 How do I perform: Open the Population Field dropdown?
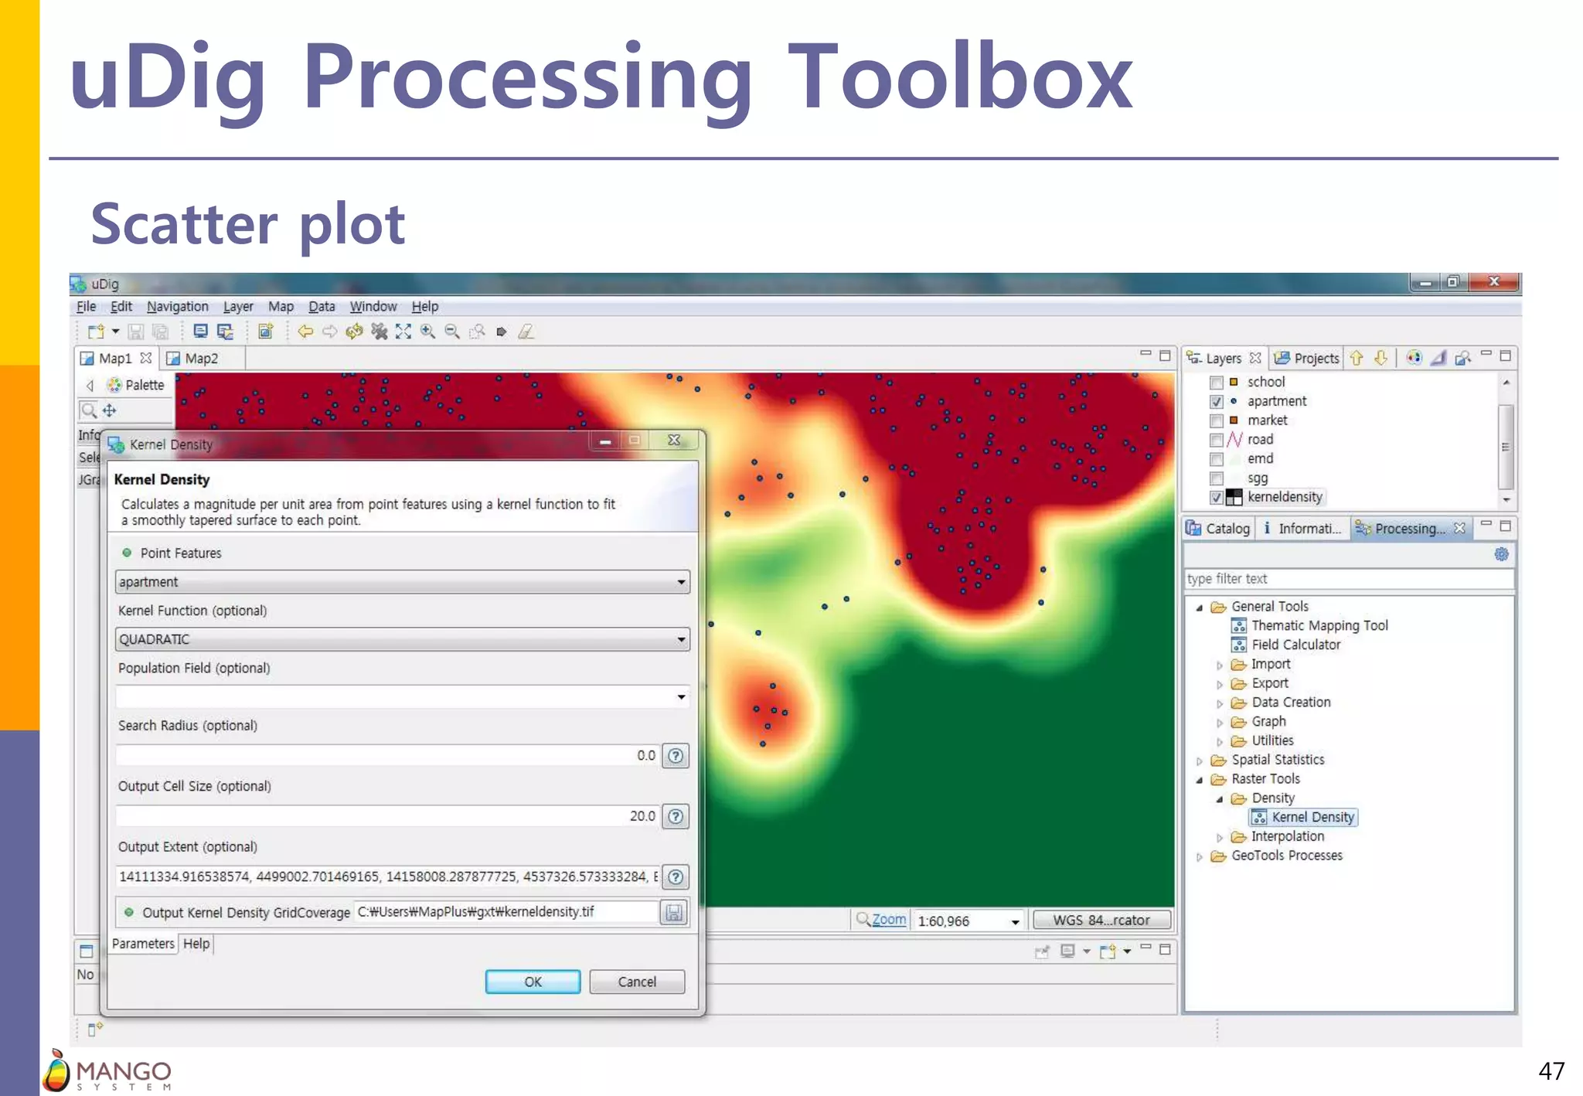point(402,696)
